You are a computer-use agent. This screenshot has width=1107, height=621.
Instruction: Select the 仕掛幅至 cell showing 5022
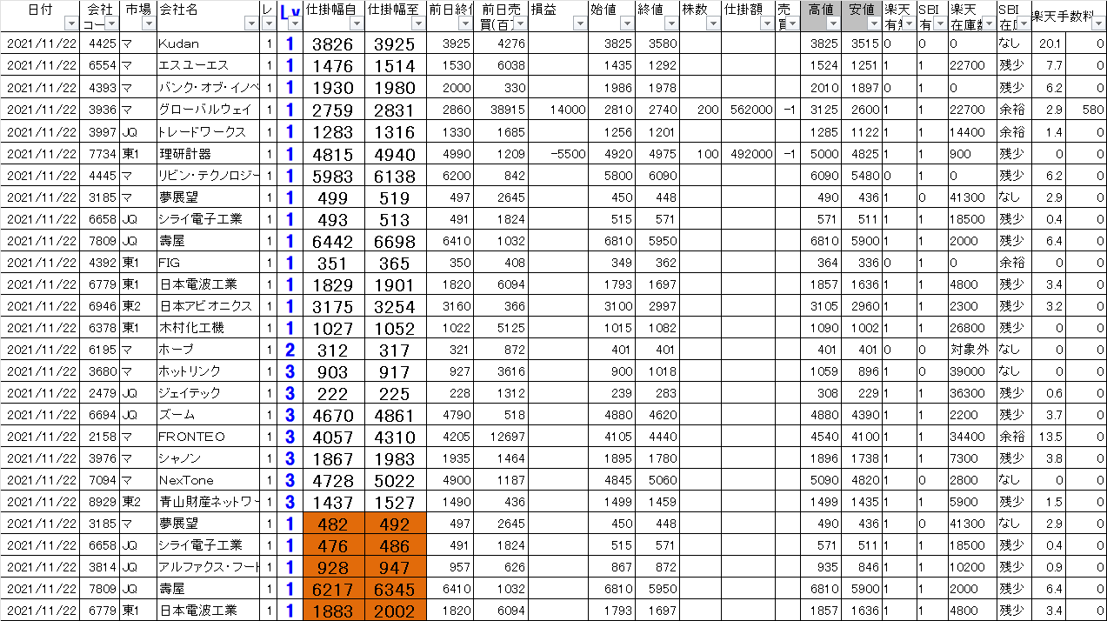point(395,479)
